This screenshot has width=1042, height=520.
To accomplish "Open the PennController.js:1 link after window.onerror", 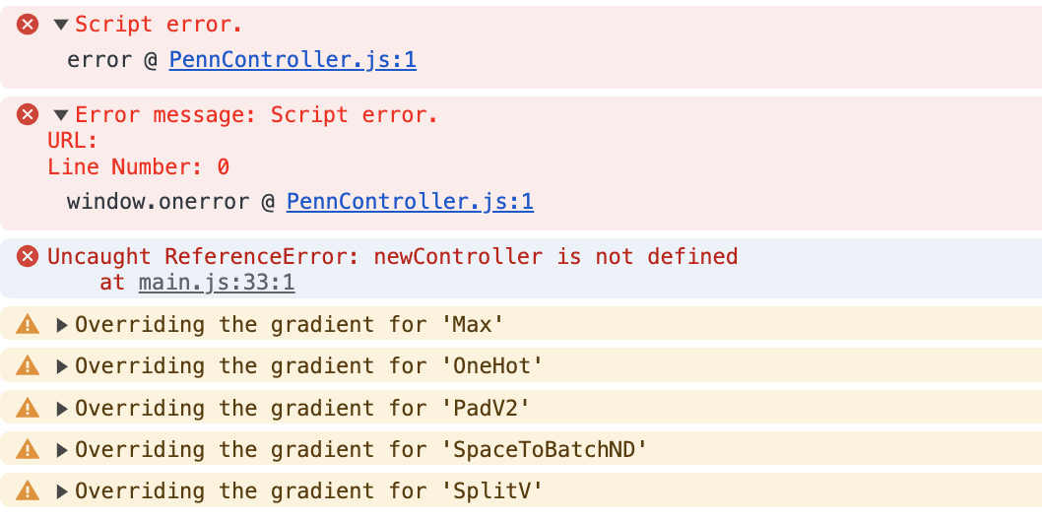I will coord(410,202).
